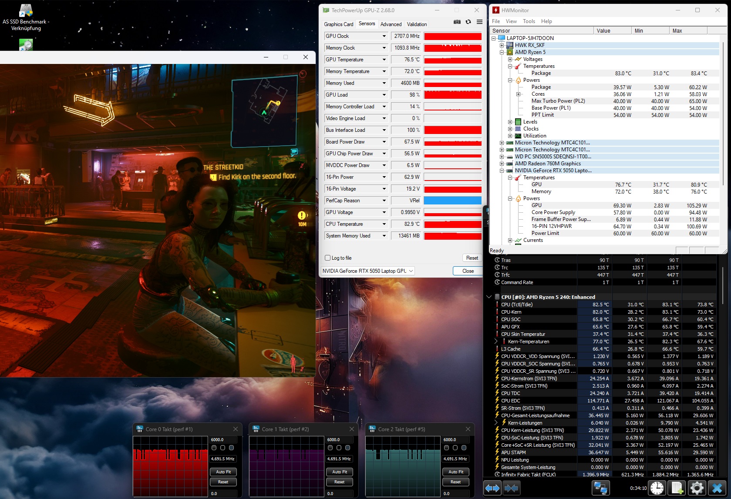Click the 6000.0 max field in Core 0 Takt
Image resolution: width=731 pixels, height=499 pixels.
point(223,440)
